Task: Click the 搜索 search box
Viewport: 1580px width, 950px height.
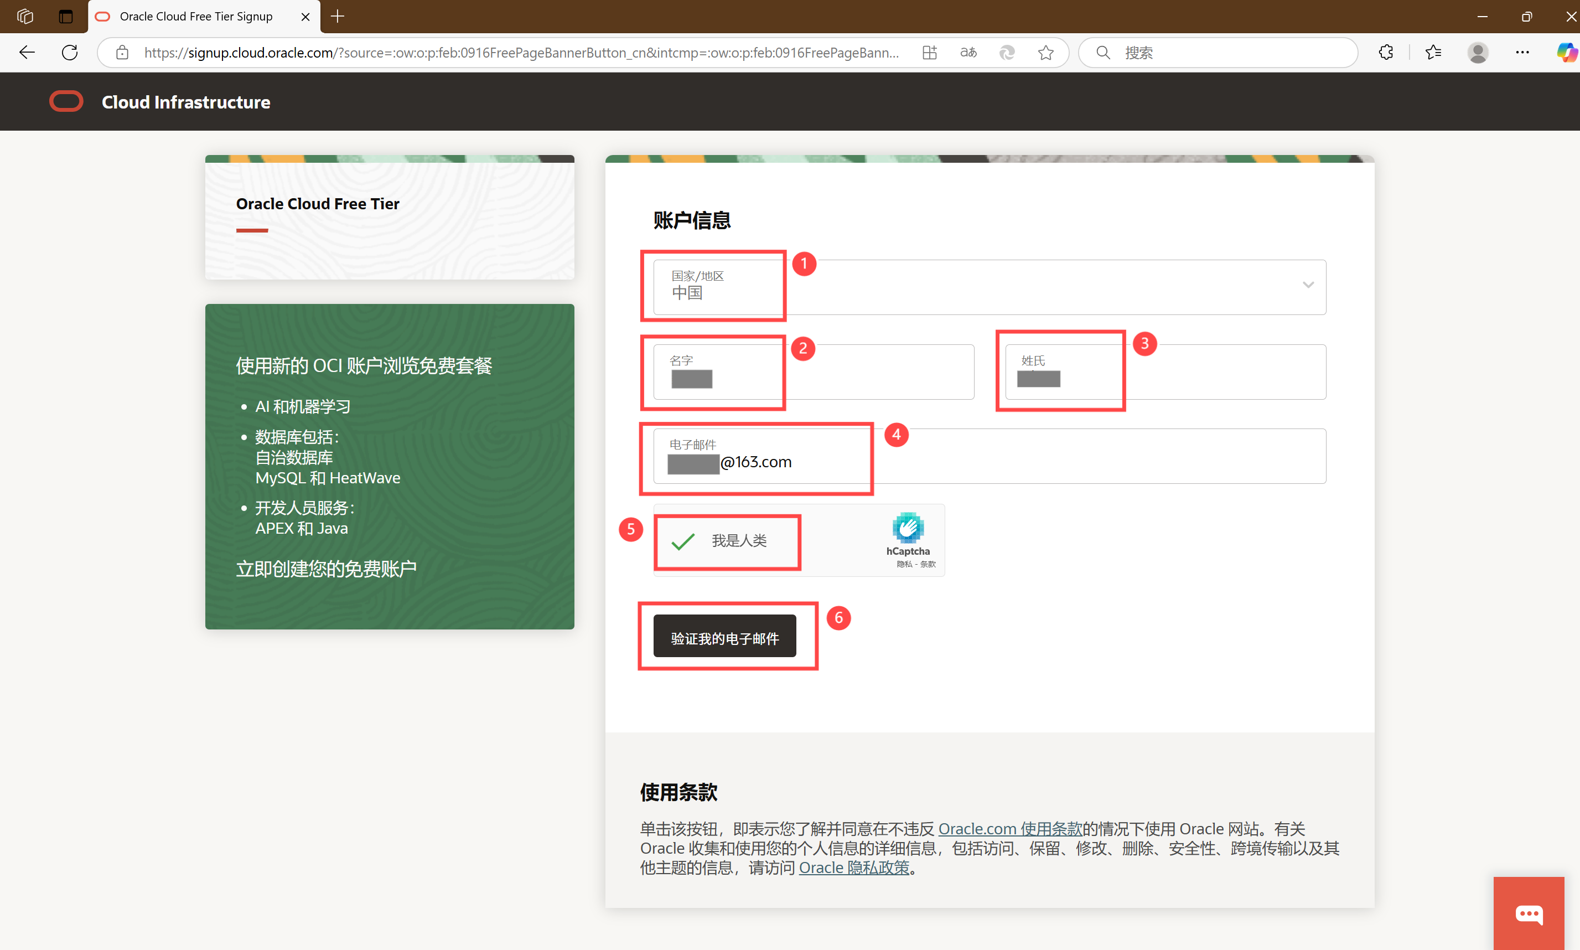Action: (x=1218, y=53)
